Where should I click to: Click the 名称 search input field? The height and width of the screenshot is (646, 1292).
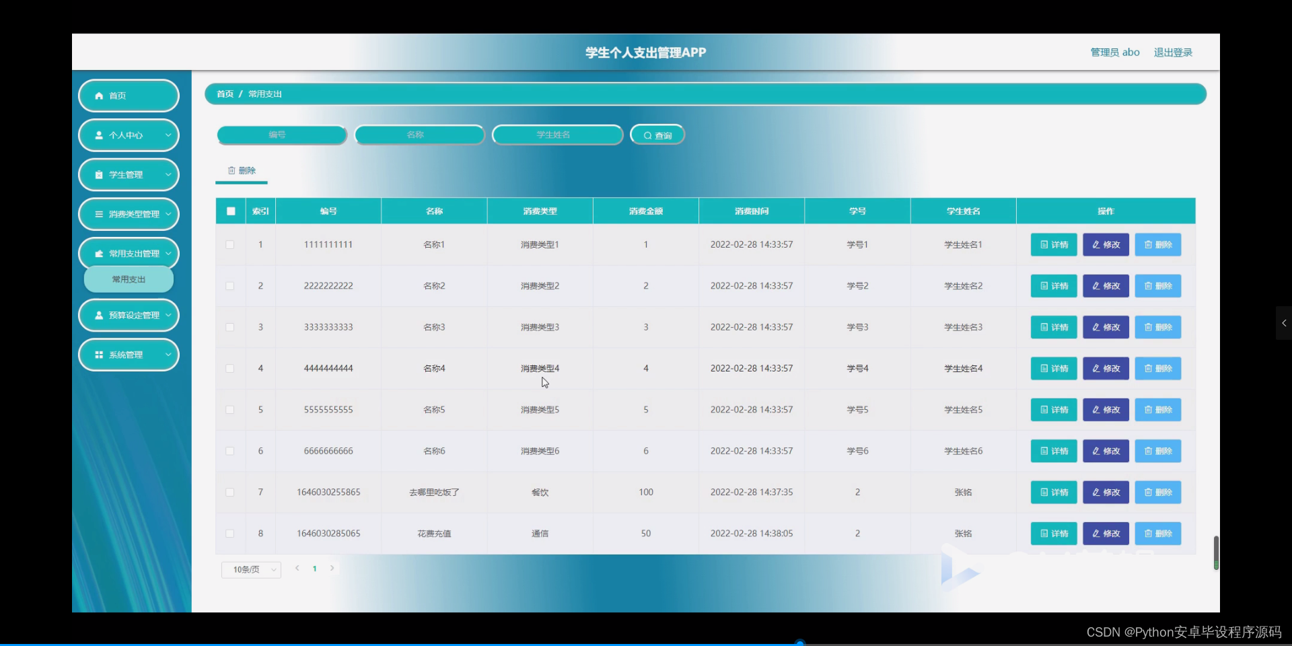pyautogui.click(x=419, y=135)
